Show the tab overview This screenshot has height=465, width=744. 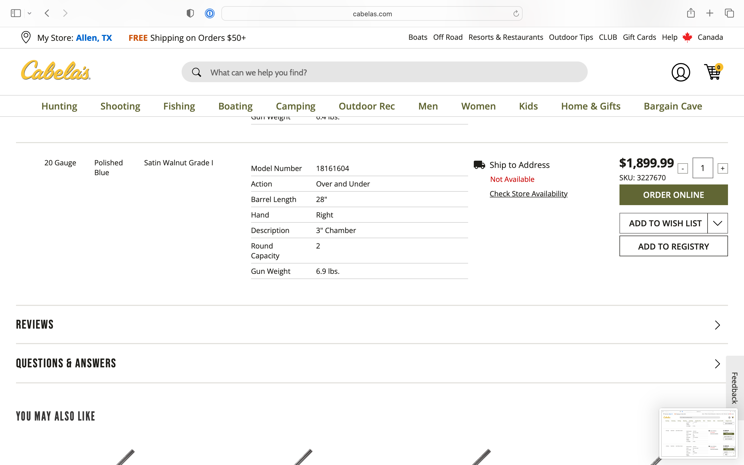729,13
